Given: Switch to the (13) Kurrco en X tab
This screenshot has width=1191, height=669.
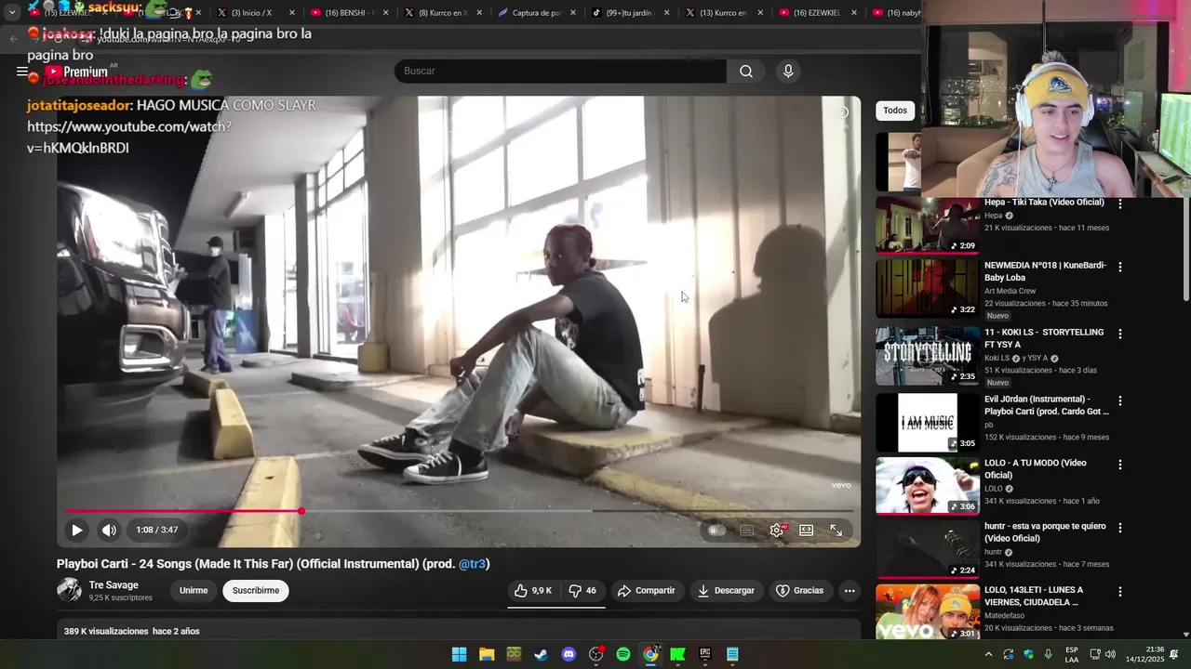Looking at the screenshot, I should (725, 13).
